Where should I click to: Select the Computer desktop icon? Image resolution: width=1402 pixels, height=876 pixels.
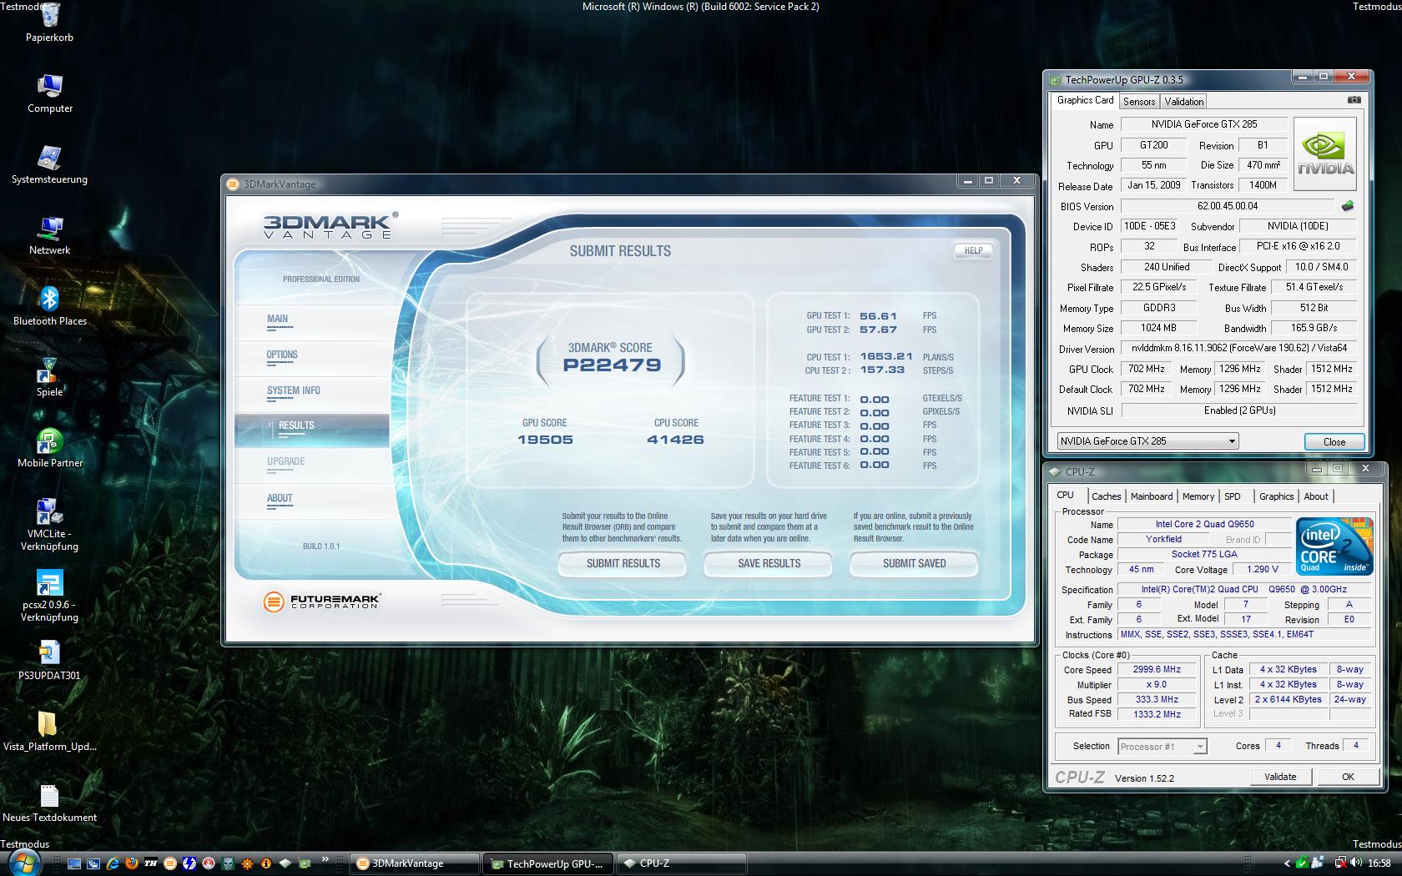49,86
